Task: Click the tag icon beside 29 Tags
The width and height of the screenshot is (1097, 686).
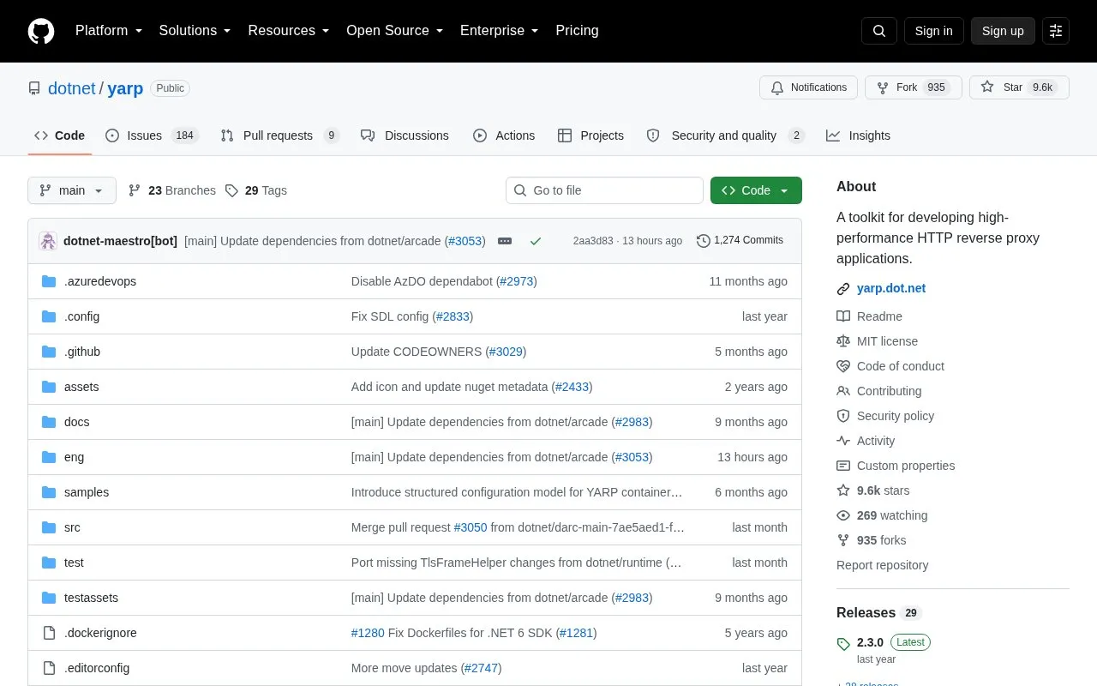Action: [x=231, y=190]
